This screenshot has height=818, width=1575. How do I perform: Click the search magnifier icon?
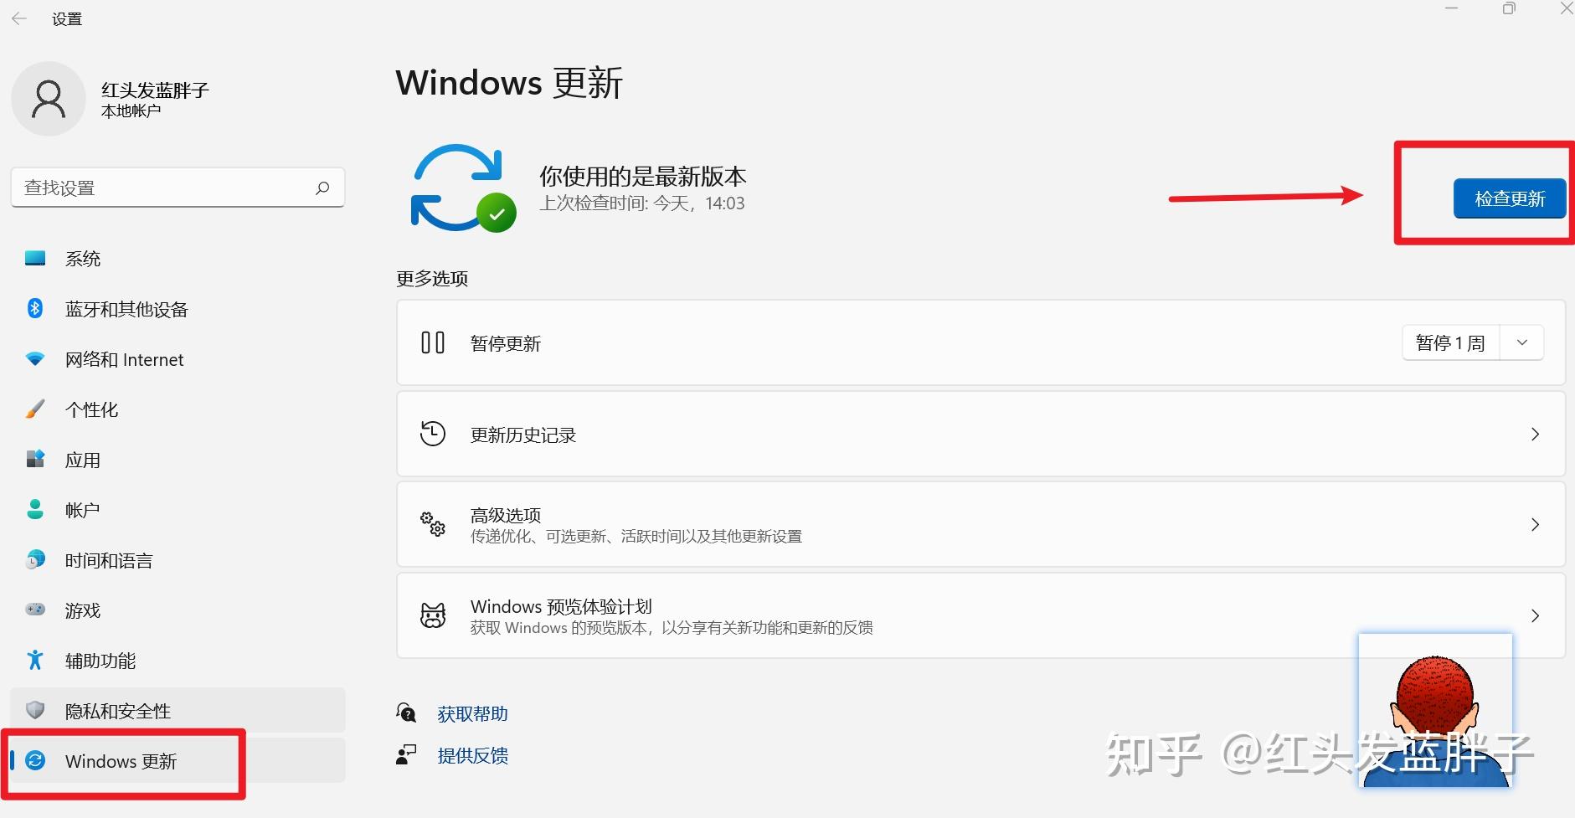click(322, 188)
